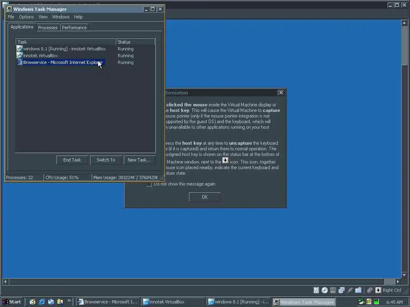Switch to the Performance tab
The width and height of the screenshot is (410, 307).
74,28
